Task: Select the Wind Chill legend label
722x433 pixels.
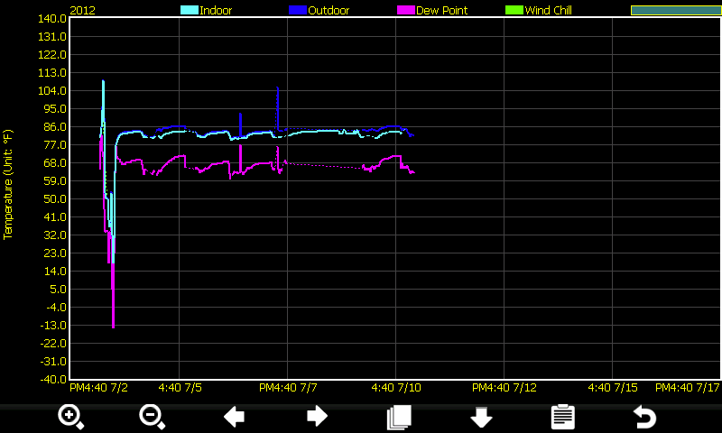Action: click(548, 11)
